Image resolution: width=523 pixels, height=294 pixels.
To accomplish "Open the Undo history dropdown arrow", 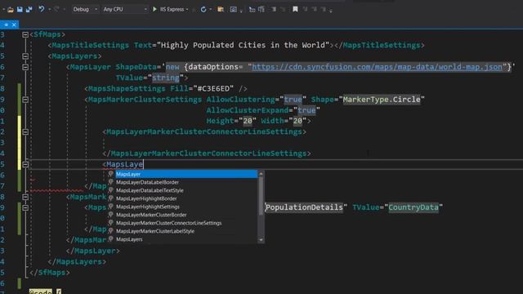I will tap(49, 9).
